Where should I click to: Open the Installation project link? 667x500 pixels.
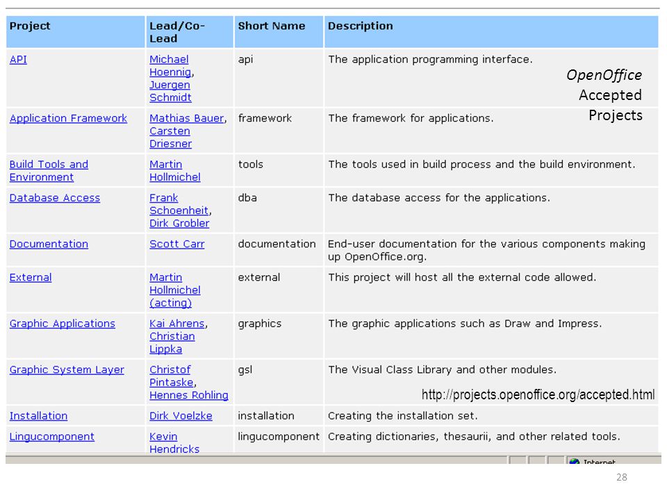(x=38, y=416)
